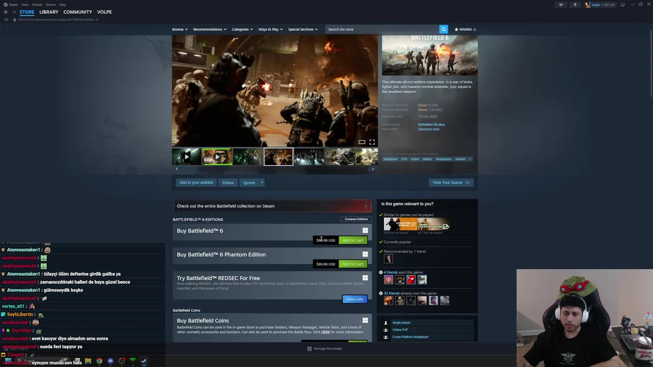Select the Season trailer video thumbnail

pos(217,157)
